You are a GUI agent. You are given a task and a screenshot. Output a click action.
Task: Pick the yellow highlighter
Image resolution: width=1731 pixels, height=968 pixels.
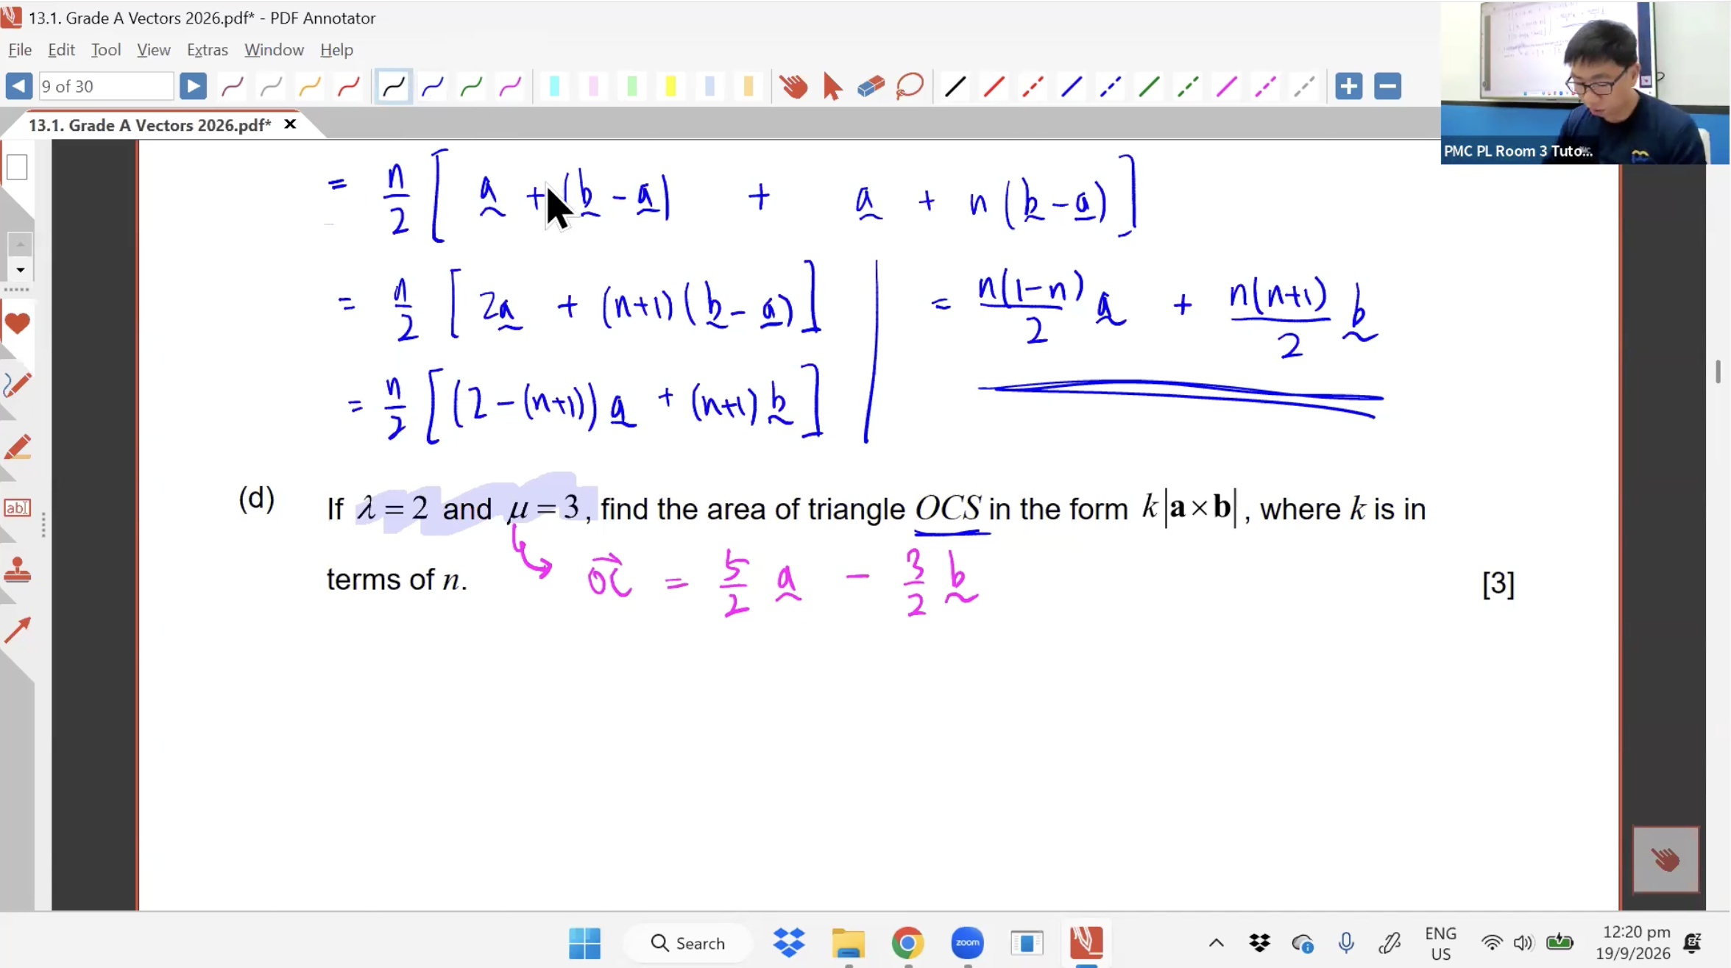(x=670, y=86)
